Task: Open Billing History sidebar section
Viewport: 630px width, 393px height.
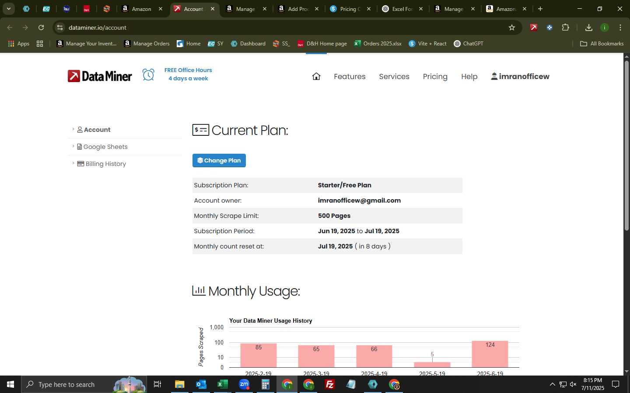Action: [x=101, y=164]
